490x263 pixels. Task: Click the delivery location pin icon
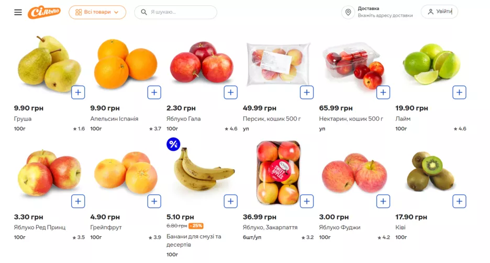click(x=348, y=12)
